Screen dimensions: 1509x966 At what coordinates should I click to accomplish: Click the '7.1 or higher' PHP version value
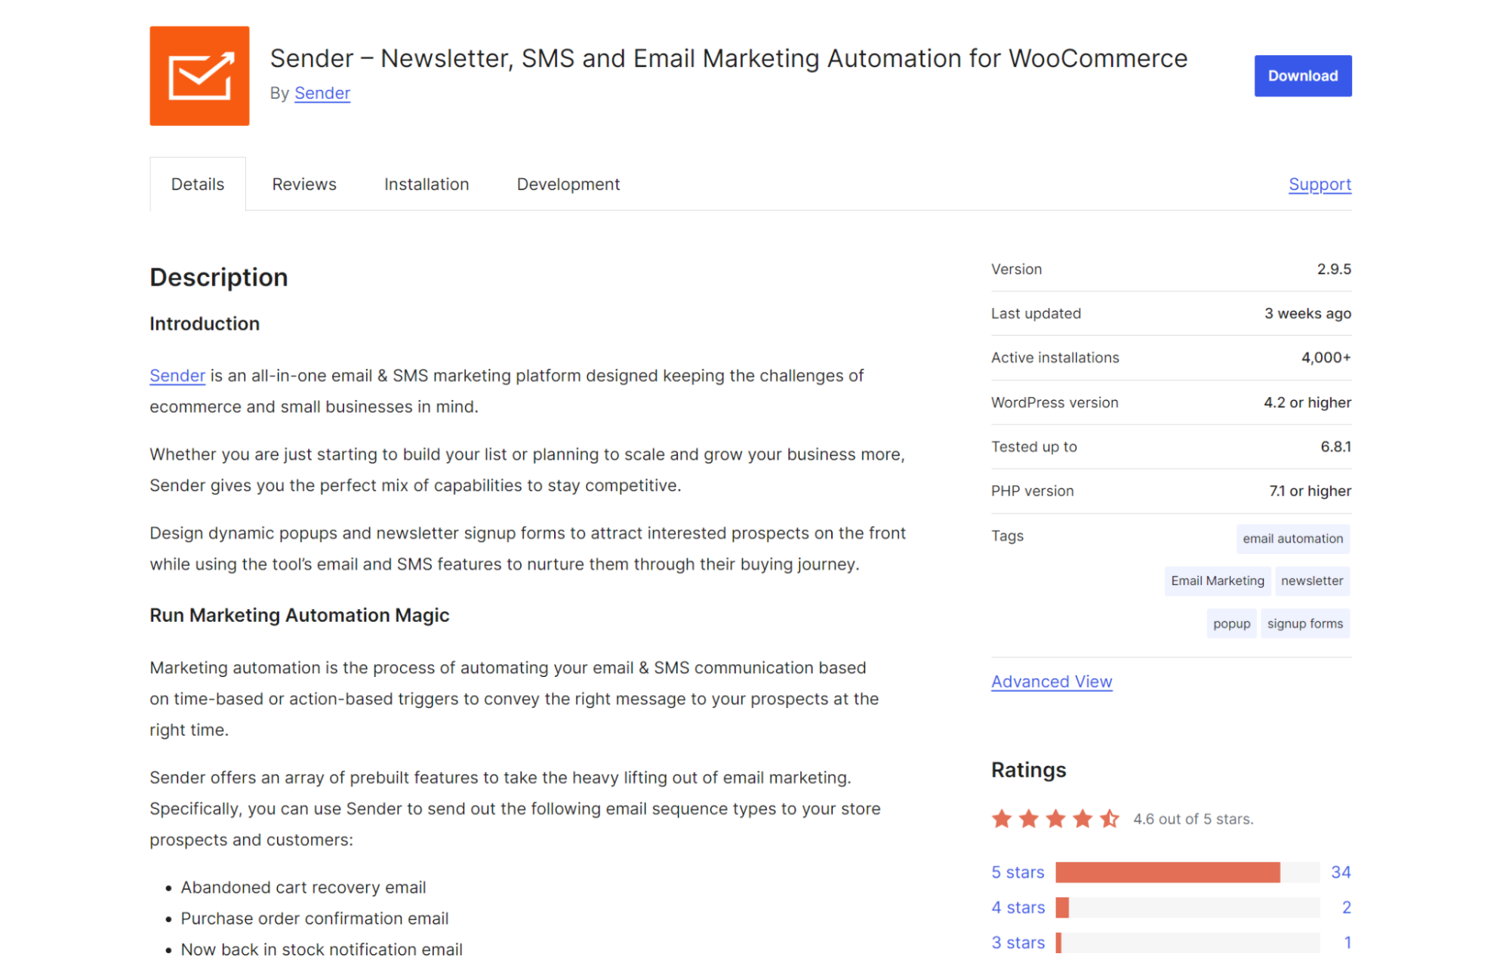[x=1310, y=491]
